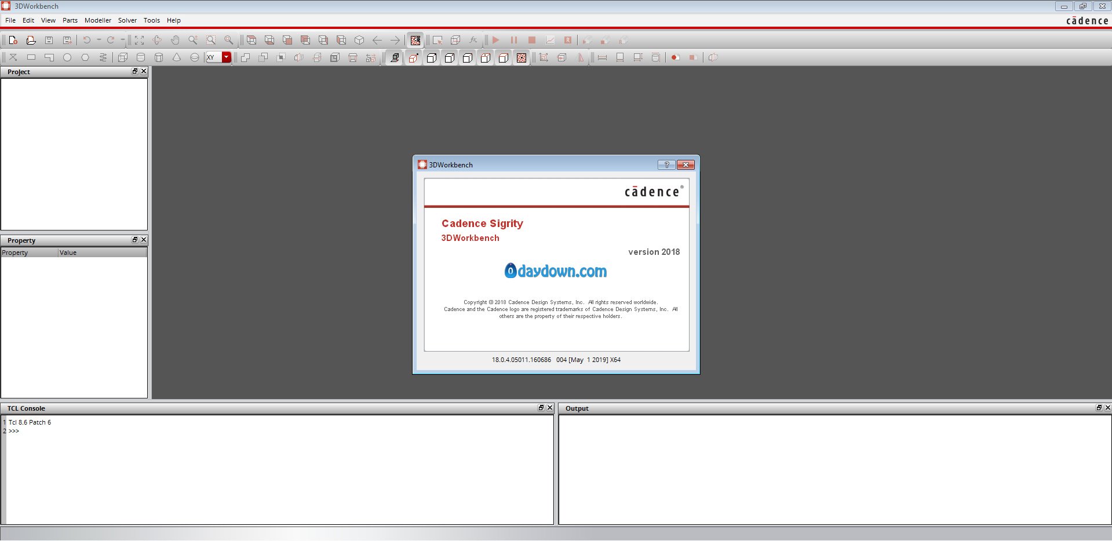Toggle the snap to vertex cube button
The height and width of the screenshot is (541, 1112).
(x=432, y=57)
